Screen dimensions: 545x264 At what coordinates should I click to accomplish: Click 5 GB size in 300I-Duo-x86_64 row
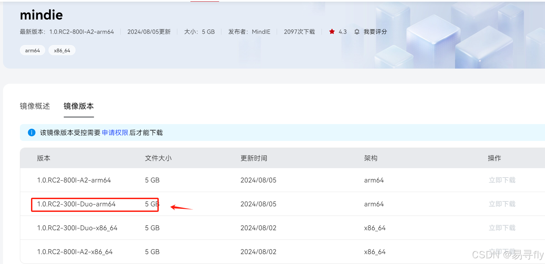152,228
